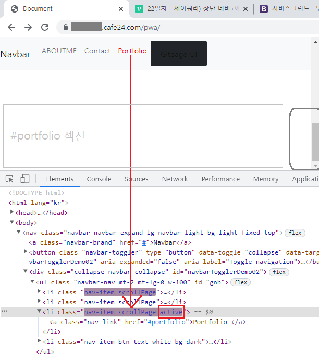Close the Document browser tab
This screenshot has height=358, width=319.
(121, 9)
